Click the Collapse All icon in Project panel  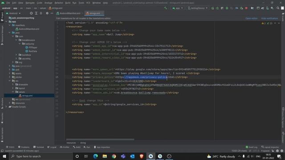pos(41,13)
